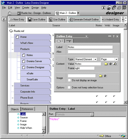Open folder browser for the Value field
Viewport: 128px width, 139px height.
tap(106, 64)
